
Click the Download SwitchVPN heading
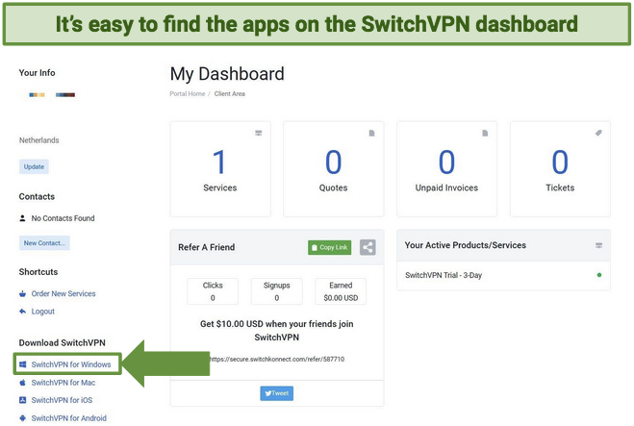(63, 342)
